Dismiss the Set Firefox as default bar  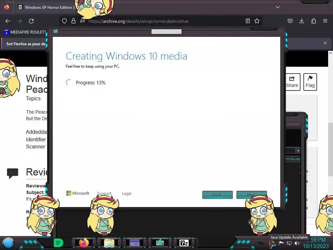[325, 43]
